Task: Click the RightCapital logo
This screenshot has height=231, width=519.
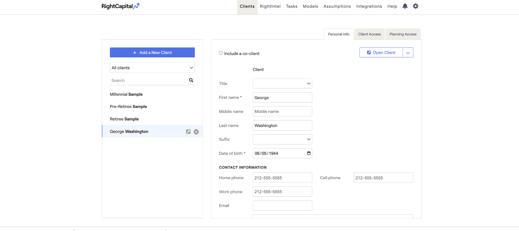Action: point(121,6)
